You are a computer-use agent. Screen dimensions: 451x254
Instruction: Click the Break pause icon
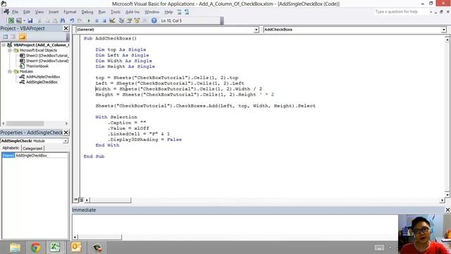point(97,20)
